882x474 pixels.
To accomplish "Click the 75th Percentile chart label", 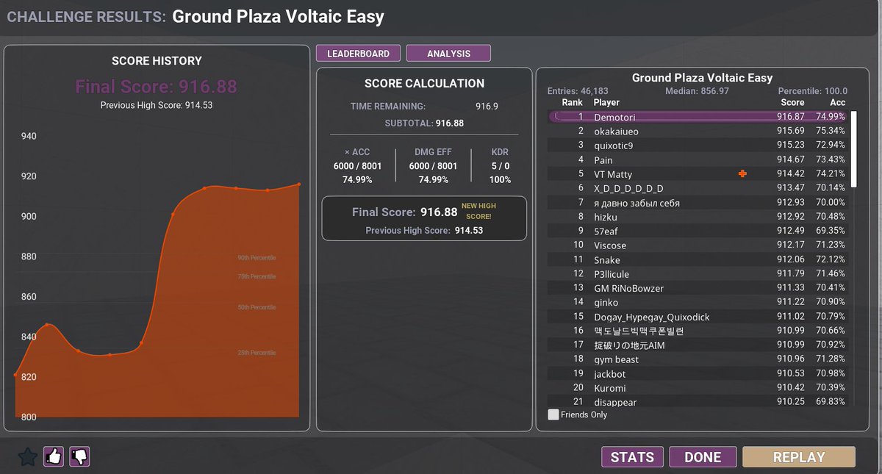I will pos(257,276).
